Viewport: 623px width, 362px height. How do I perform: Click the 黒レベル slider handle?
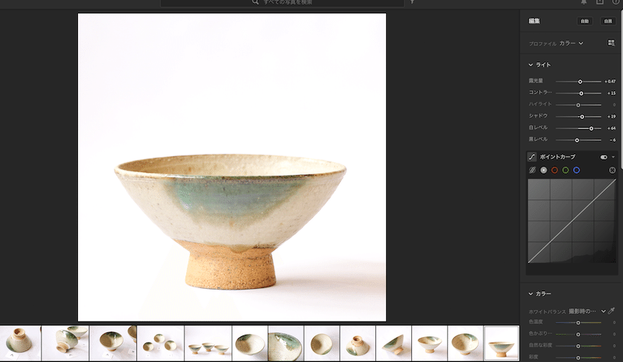tap(577, 140)
